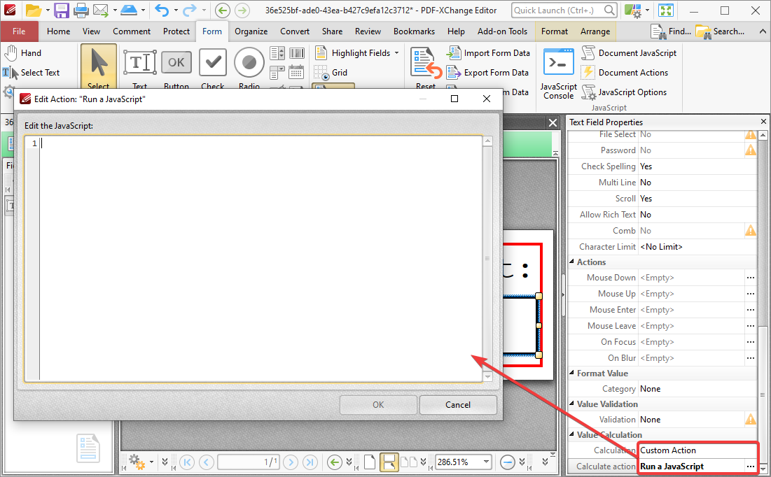Insert a Radio button field

coord(249,68)
